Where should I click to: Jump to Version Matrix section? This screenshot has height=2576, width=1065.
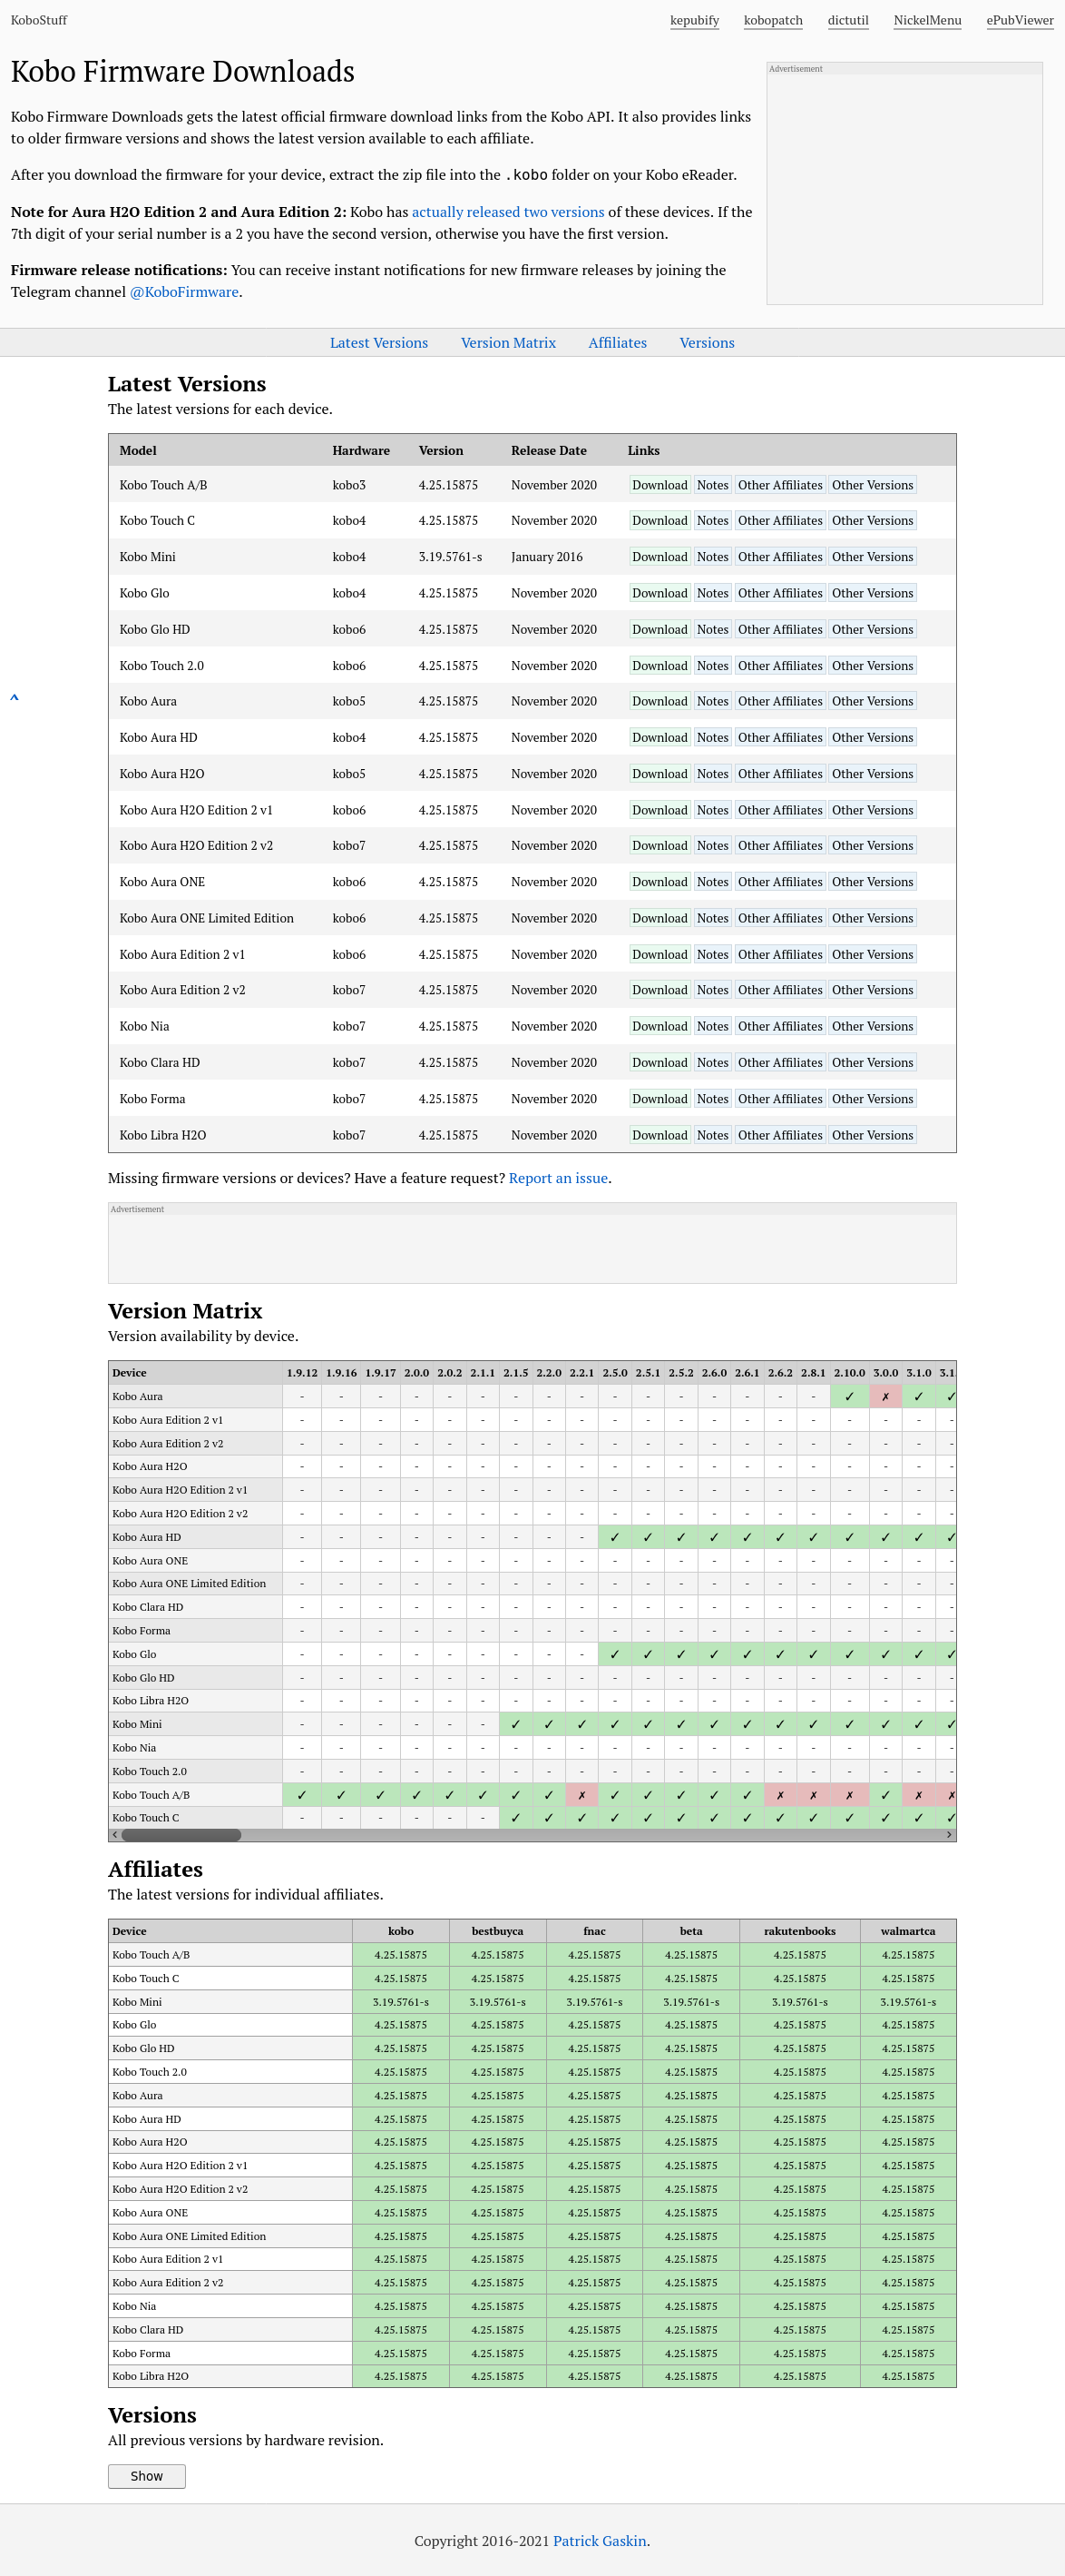tap(507, 343)
